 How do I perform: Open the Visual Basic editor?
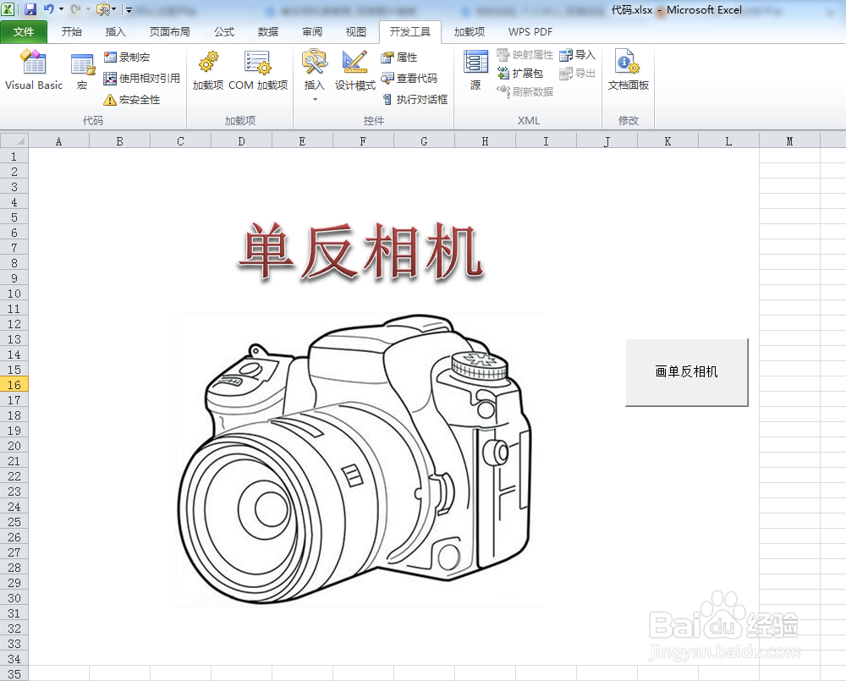point(33,73)
